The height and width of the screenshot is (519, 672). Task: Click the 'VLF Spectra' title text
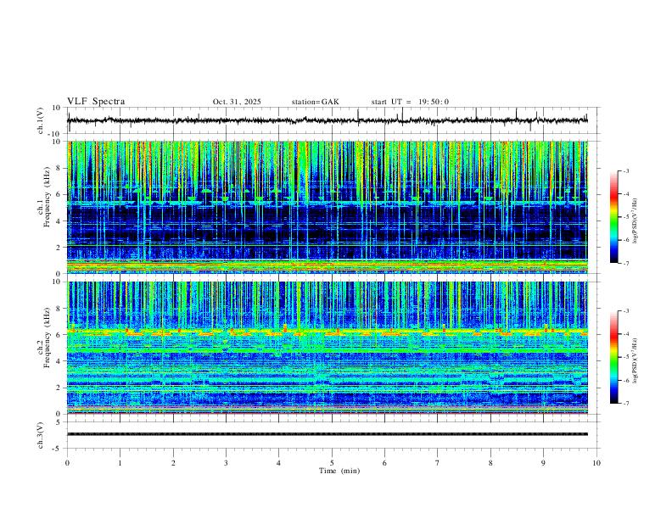coord(96,102)
